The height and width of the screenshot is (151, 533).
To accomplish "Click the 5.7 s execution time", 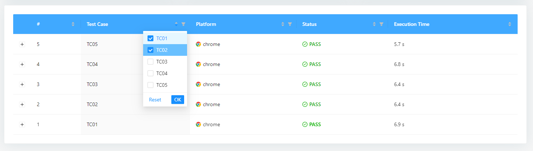I will click(x=399, y=44).
